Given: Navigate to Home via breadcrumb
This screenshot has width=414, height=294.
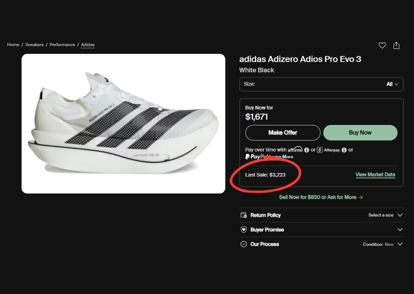Looking at the screenshot, I should pos(13,44).
